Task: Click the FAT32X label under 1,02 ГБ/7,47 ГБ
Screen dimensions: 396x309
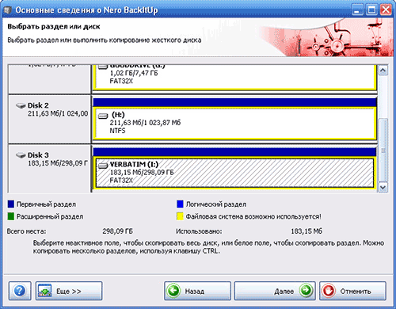Action: coord(121,81)
